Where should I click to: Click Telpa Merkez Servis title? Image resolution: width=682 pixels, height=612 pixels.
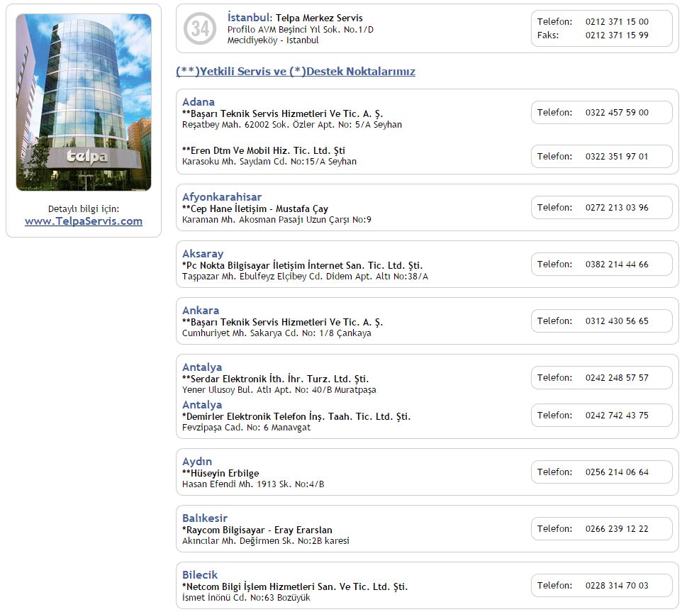[319, 18]
